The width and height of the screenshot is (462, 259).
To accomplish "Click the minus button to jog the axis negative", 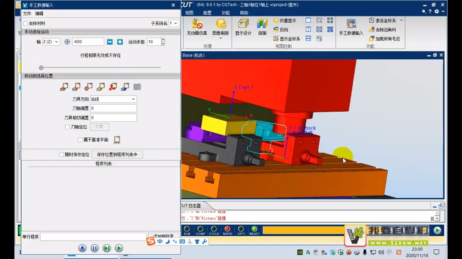I will click(110, 42).
